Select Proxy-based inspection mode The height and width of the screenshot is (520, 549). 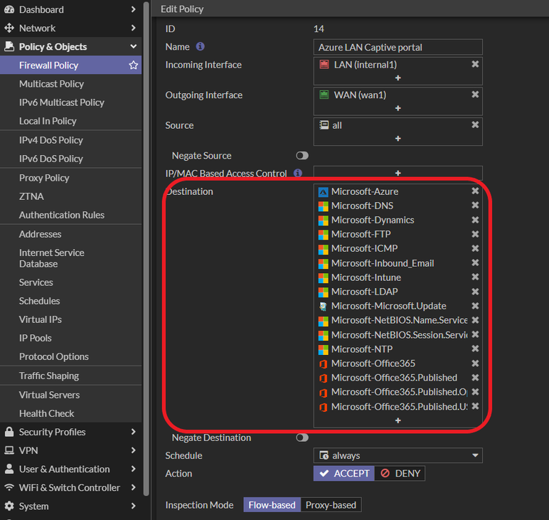click(331, 505)
